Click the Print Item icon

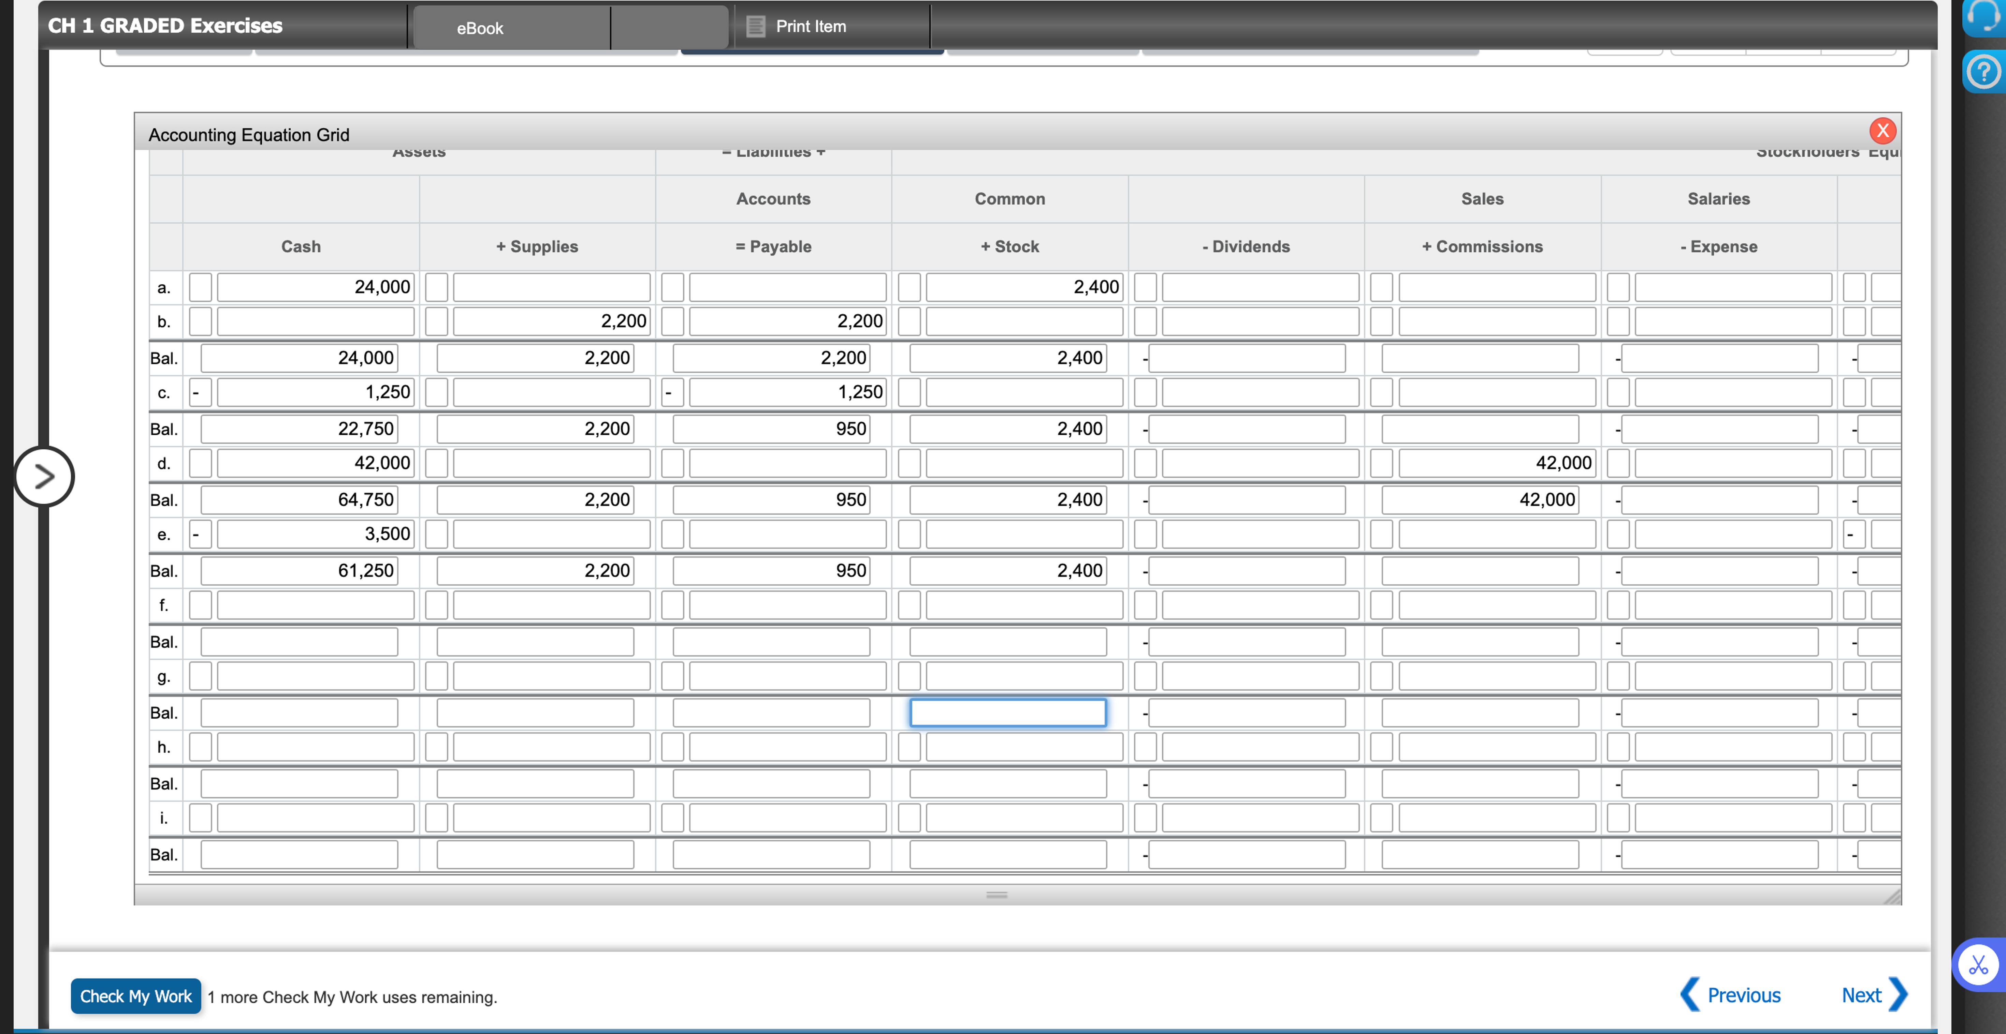point(755,27)
